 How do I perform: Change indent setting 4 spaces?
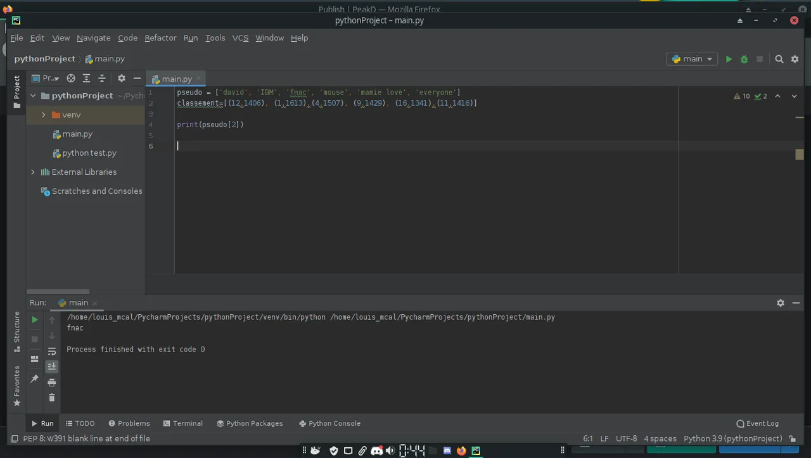click(660, 438)
